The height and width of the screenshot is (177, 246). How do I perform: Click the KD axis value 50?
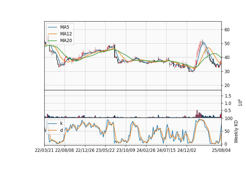(227, 131)
